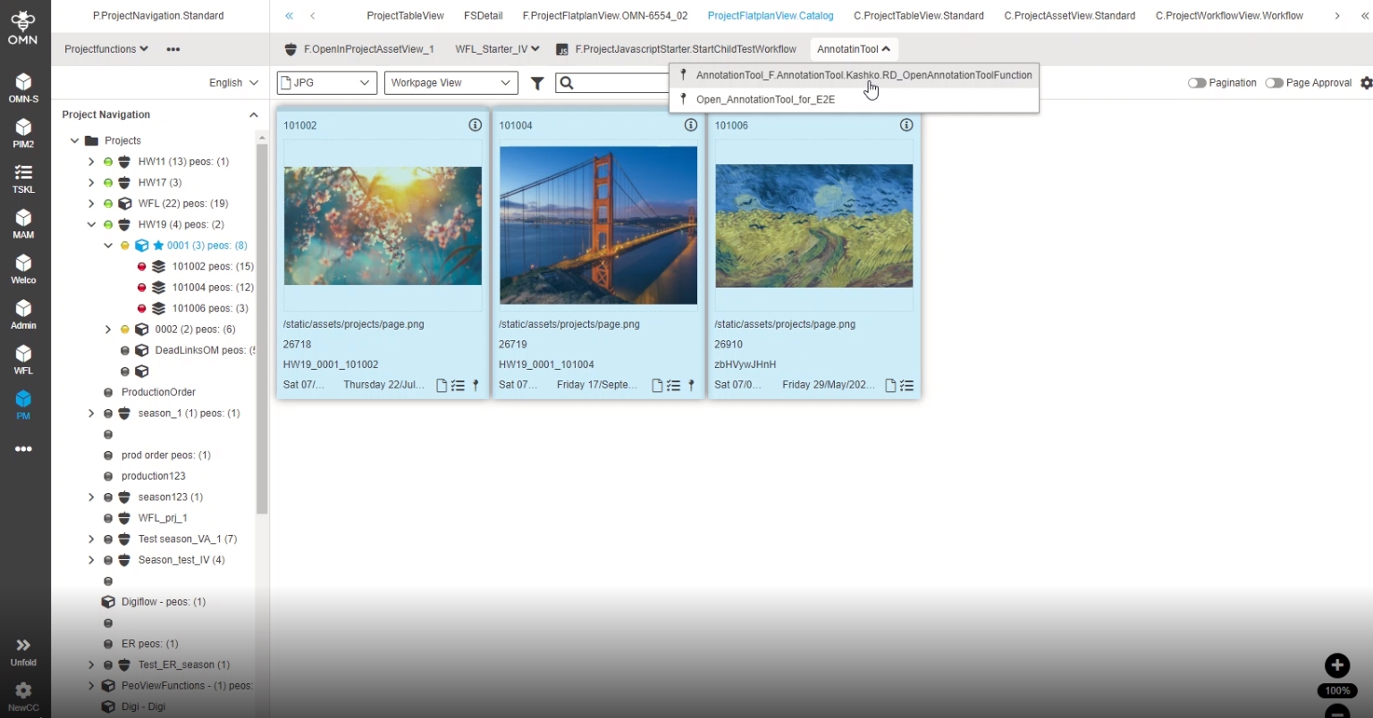Expand the HW11 project tree node
1373x718 pixels.
pyautogui.click(x=91, y=162)
